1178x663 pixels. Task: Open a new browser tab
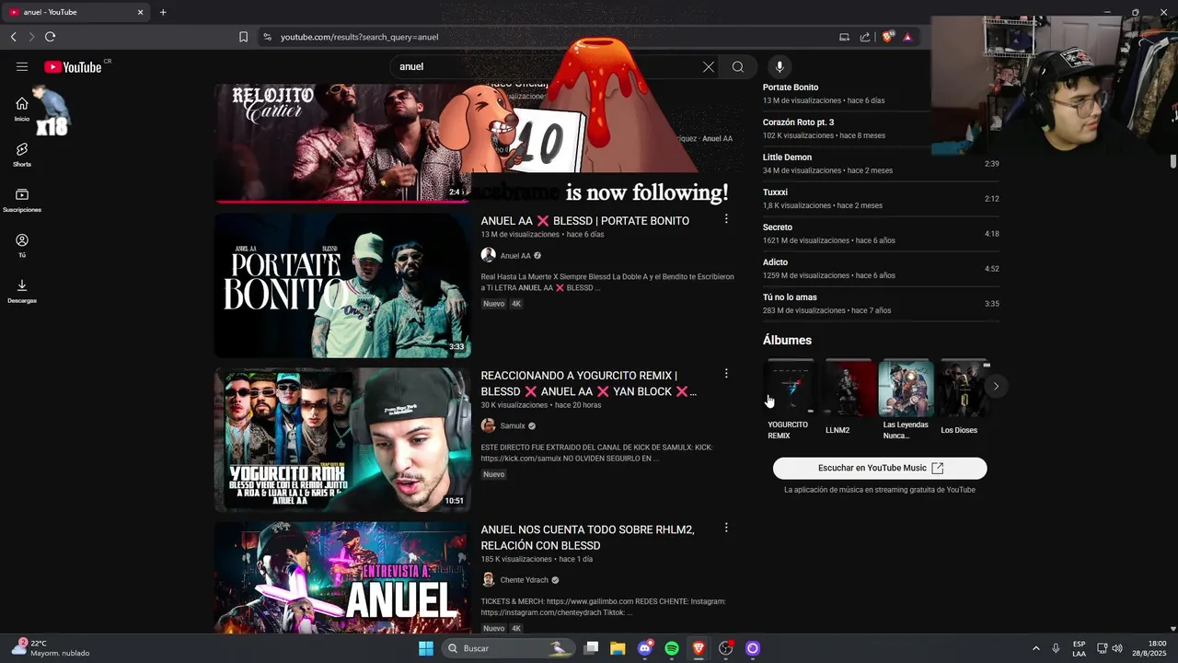(x=163, y=12)
